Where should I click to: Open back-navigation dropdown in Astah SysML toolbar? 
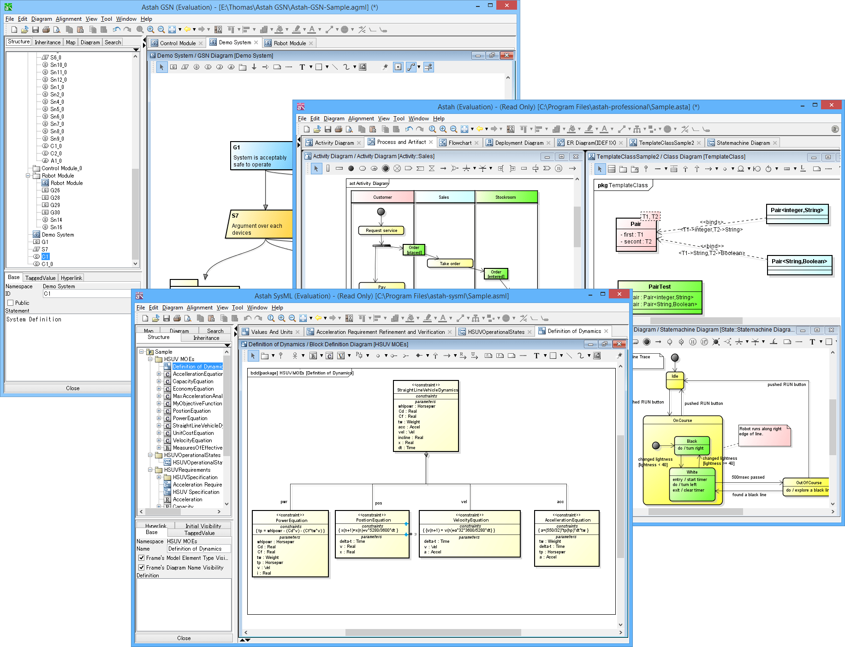pos(325,318)
